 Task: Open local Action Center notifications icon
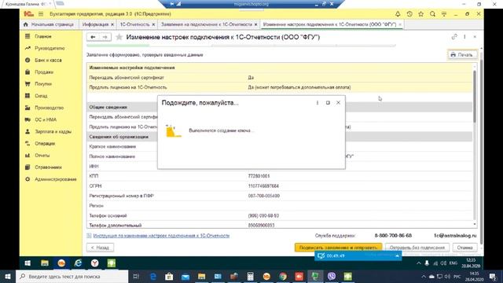point(493,276)
